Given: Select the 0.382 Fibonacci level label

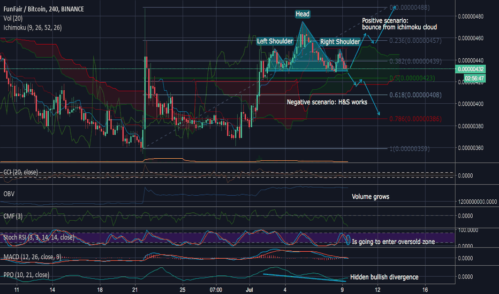Looking at the screenshot, I should click(x=415, y=61).
